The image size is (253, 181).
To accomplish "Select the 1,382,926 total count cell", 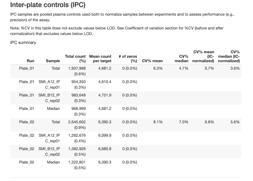I will tap(77, 149).
